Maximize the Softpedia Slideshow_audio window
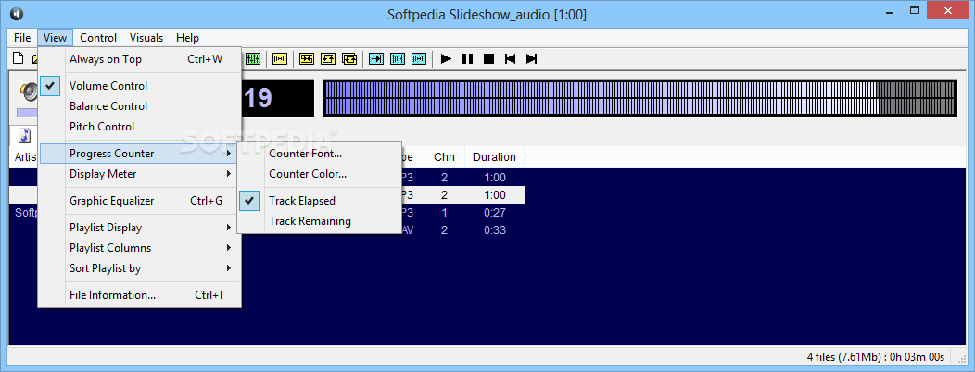The image size is (975, 372). 915,10
